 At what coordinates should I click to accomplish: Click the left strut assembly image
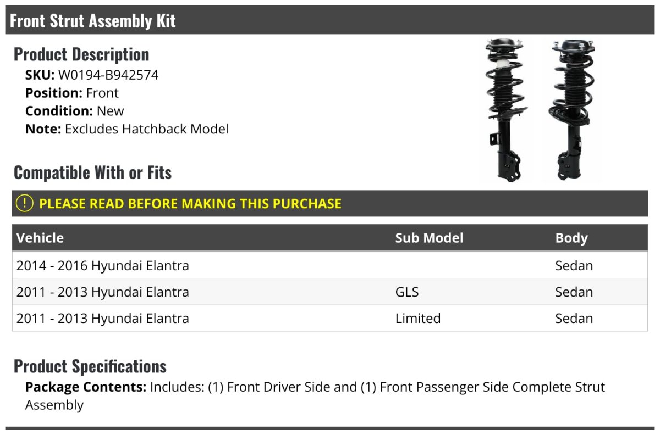(x=504, y=110)
